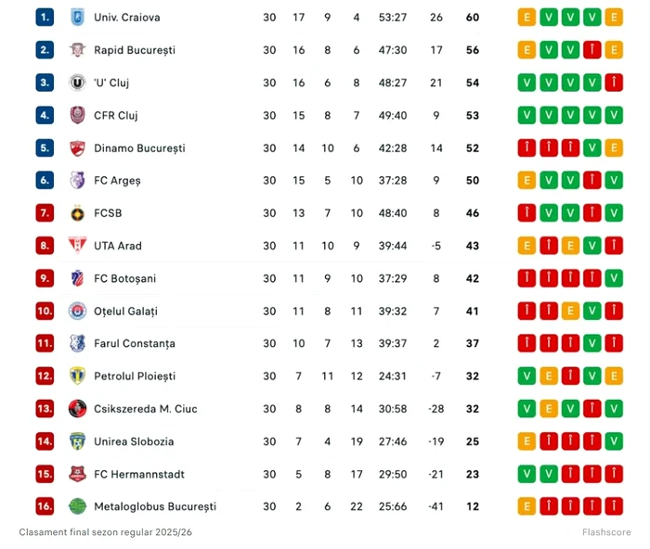Click Univ. Craiova's first form result badge
Image resolution: width=650 pixels, height=549 pixels.
(x=526, y=18)
